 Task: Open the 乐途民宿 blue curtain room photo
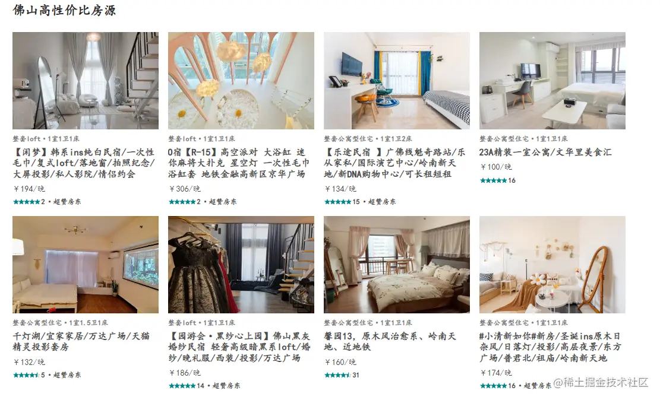[x=397, y=81]
